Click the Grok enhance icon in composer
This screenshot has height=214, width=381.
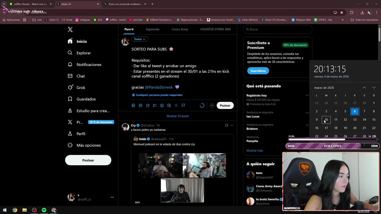(x=148, y=106)
